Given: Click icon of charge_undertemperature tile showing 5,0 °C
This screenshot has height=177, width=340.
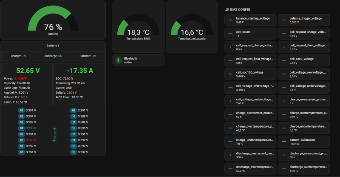Looking at the screenshot, I should (284, 128).
